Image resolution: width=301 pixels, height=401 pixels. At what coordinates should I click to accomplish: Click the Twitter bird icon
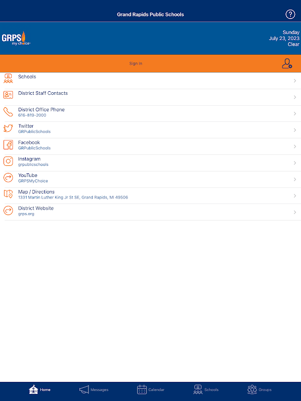click(8, 128)
